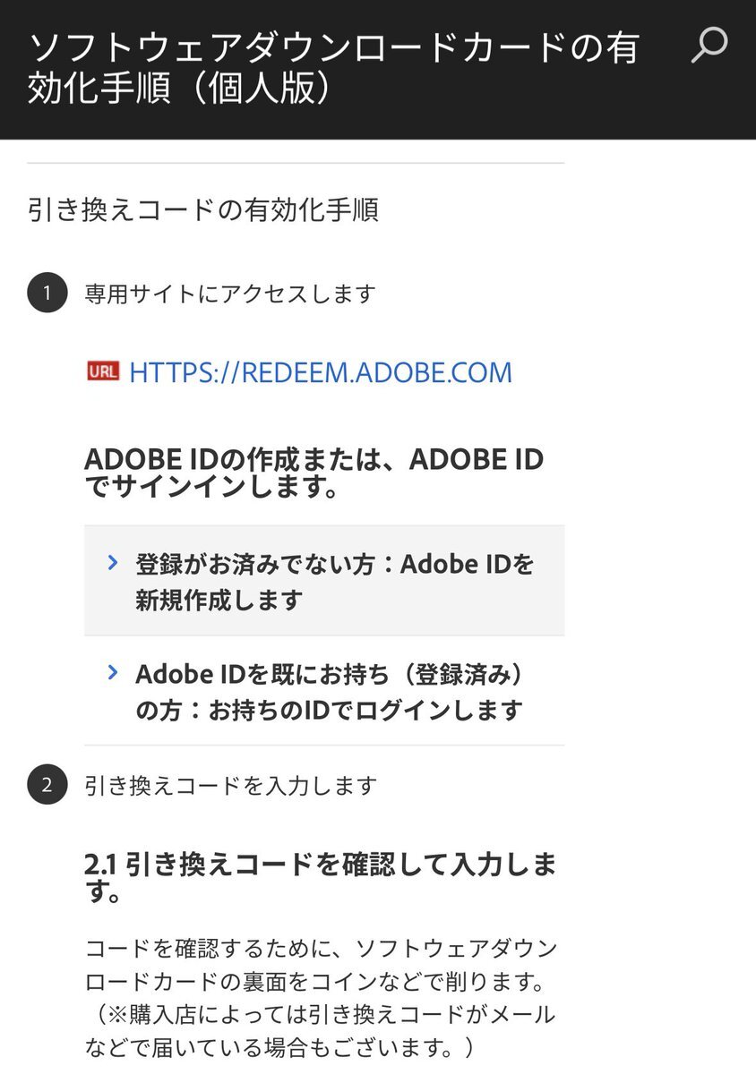The image size is (756, 1074).
Task: Expand the お持ちのIDでログイン chevron
Action: pyautogui.click(x=112, y=671)
